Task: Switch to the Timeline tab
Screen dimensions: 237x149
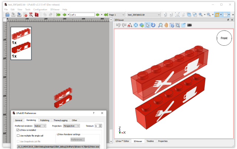Action: [150, 141]
